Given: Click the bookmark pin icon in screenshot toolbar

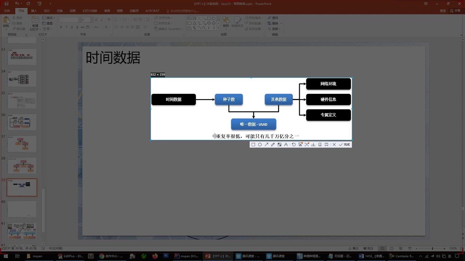Looking at the screenshot, I should 326,145.
